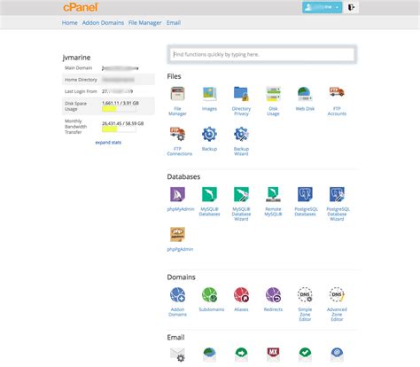Click the Domains section heading

point(181,277)
